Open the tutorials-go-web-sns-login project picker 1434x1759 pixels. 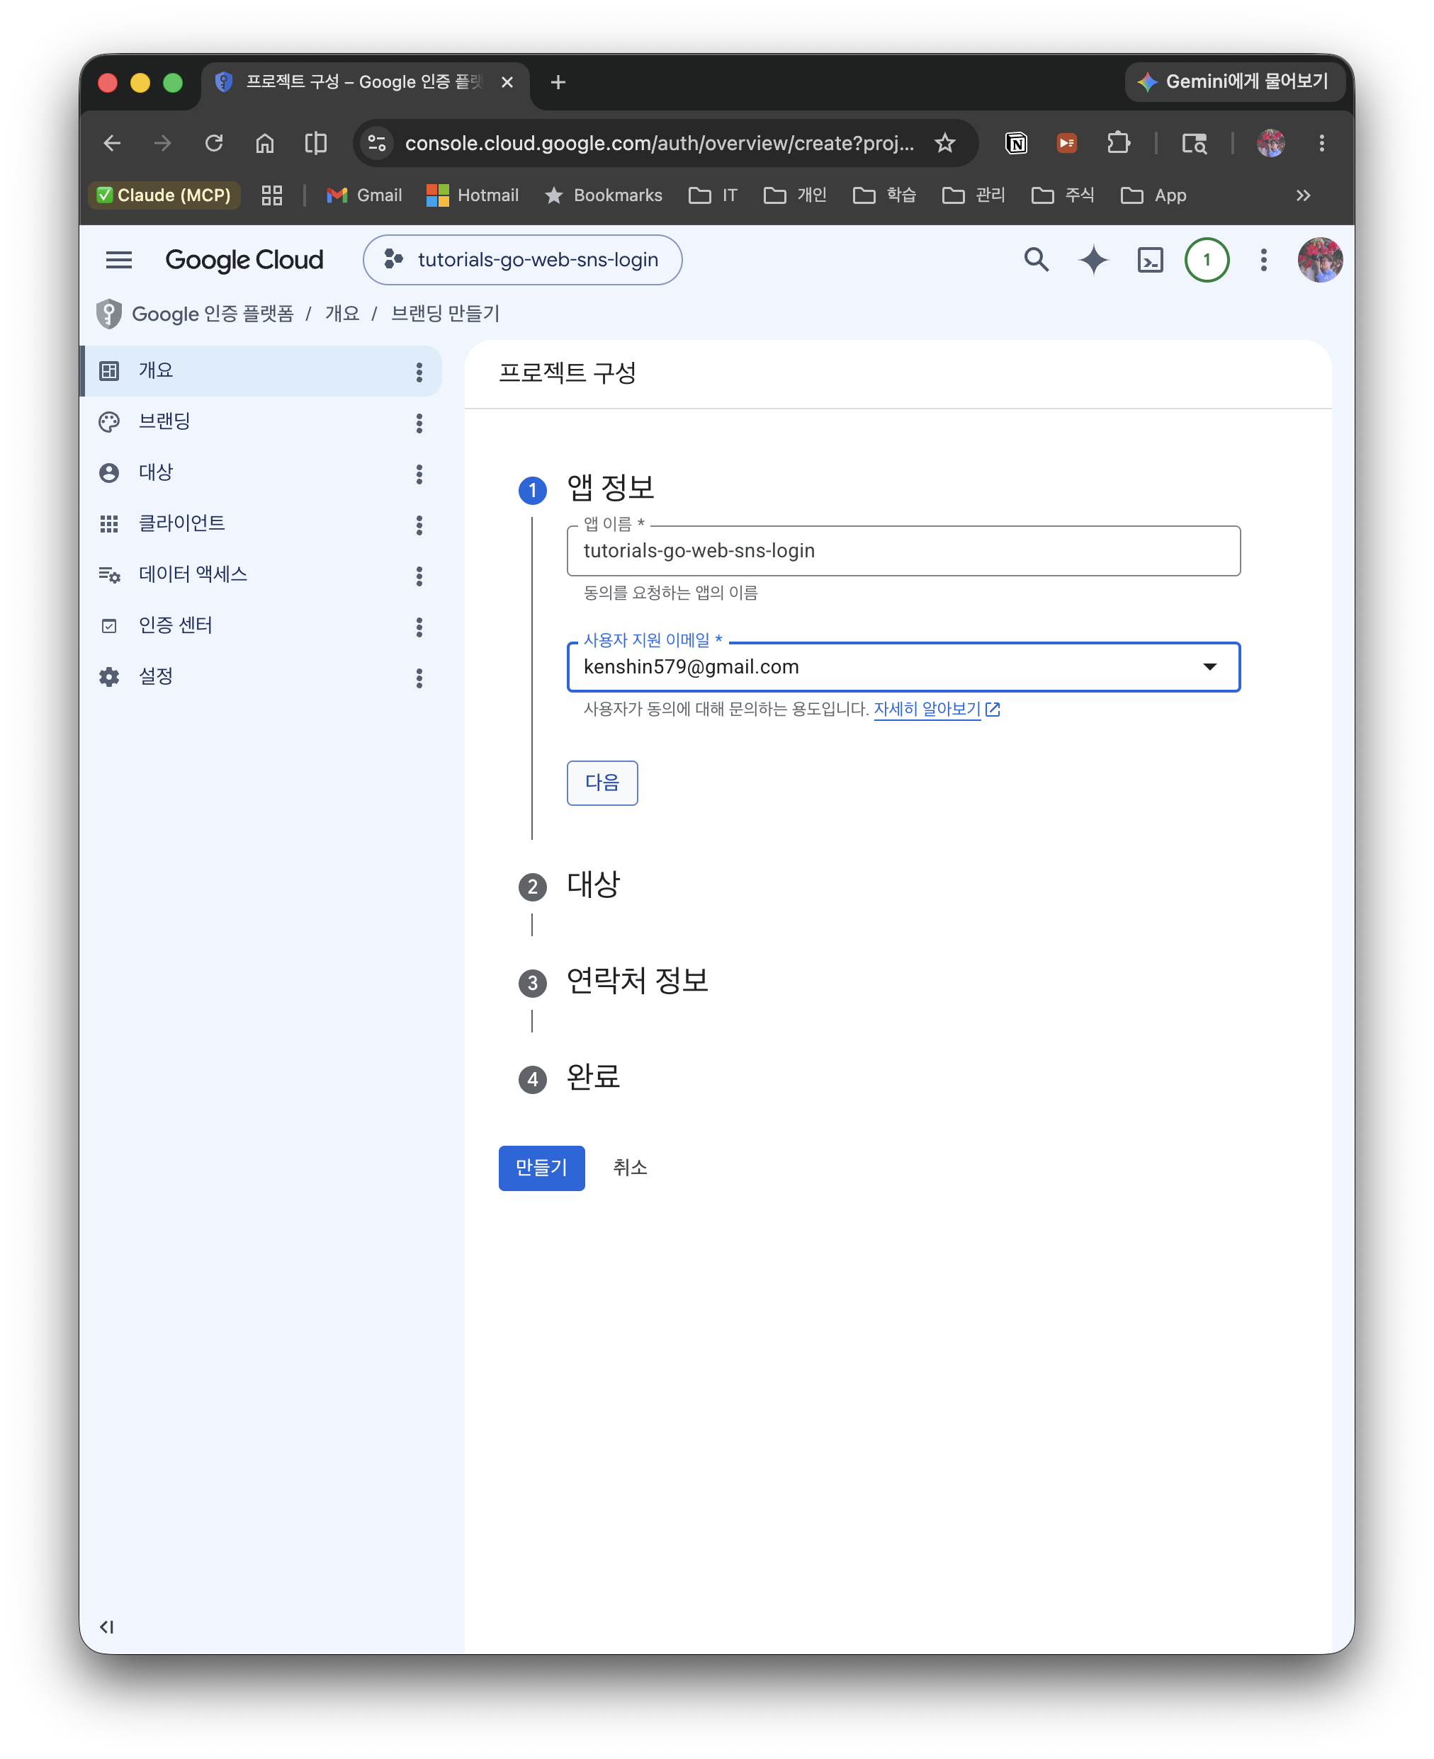tap(522, 260)
